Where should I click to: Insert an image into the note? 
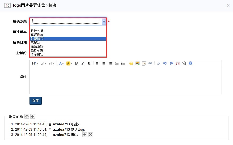tap(138, 63)
